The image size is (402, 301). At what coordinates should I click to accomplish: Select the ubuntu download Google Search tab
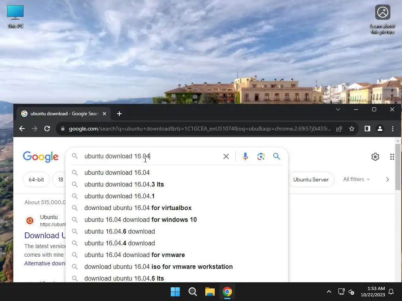[64, 114]
